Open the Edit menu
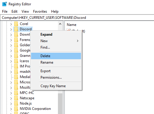This screenshot has height=114, width=154. pyautogui.click(x=14, y=11)
